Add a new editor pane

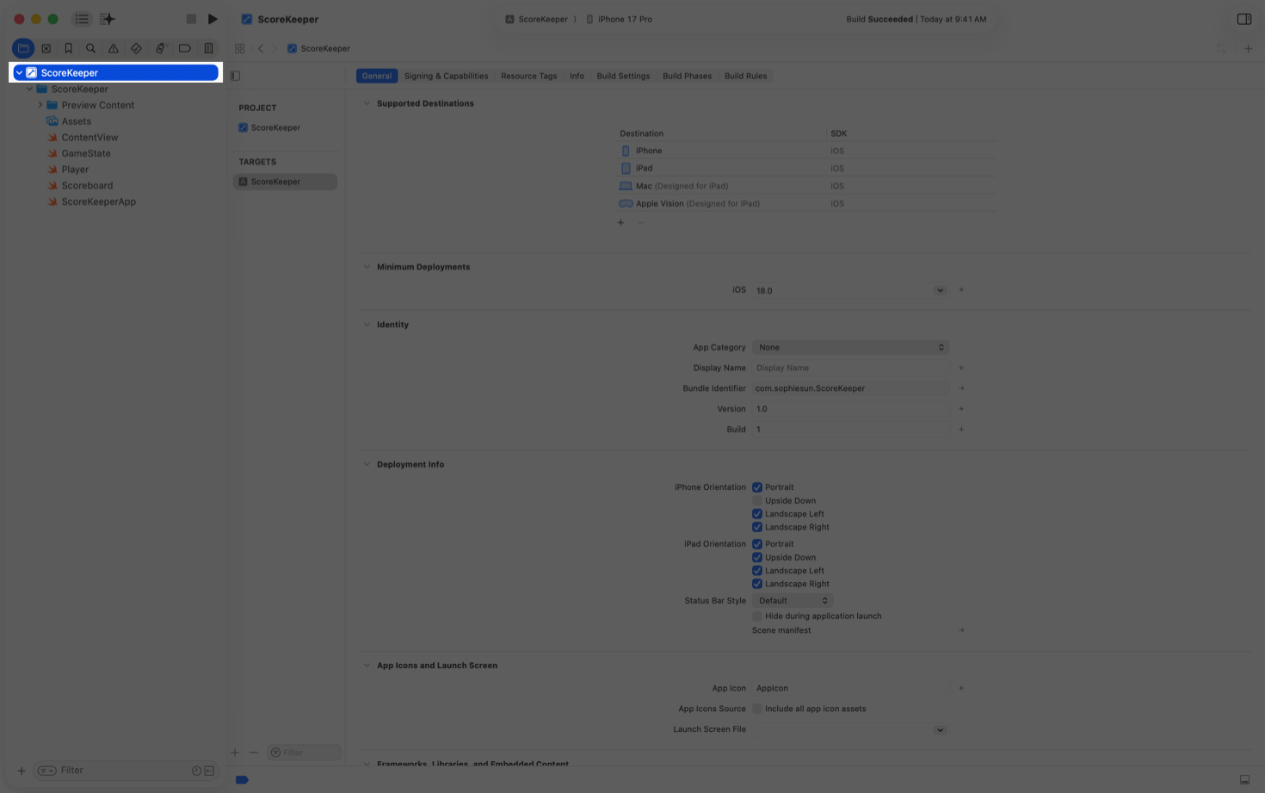[x=1248, y=48]
